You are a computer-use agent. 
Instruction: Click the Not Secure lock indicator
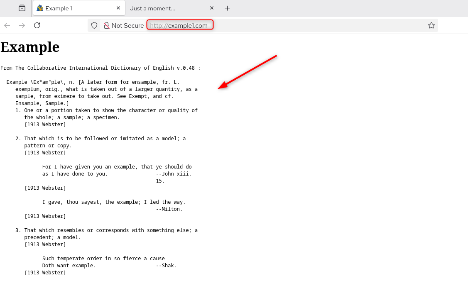click(x=124, y=26)
